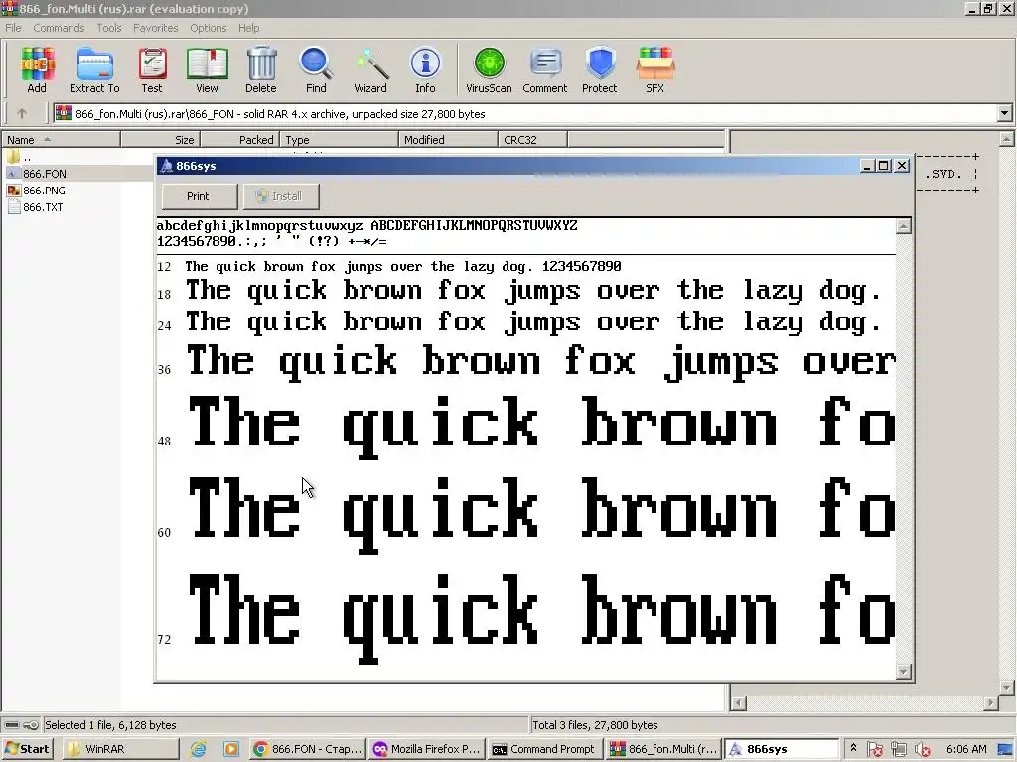Click the Add archive toolbar icon
Image resolution: width=1017 pixels, height=762 pixels.
pos(37,70)
